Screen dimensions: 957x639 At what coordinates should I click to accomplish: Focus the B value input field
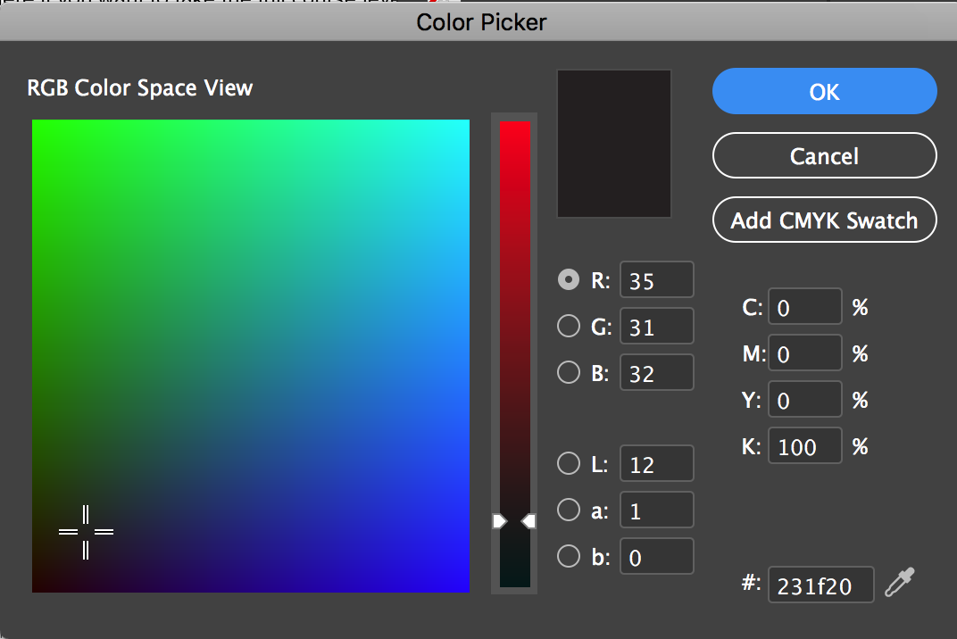coord(656,373)
